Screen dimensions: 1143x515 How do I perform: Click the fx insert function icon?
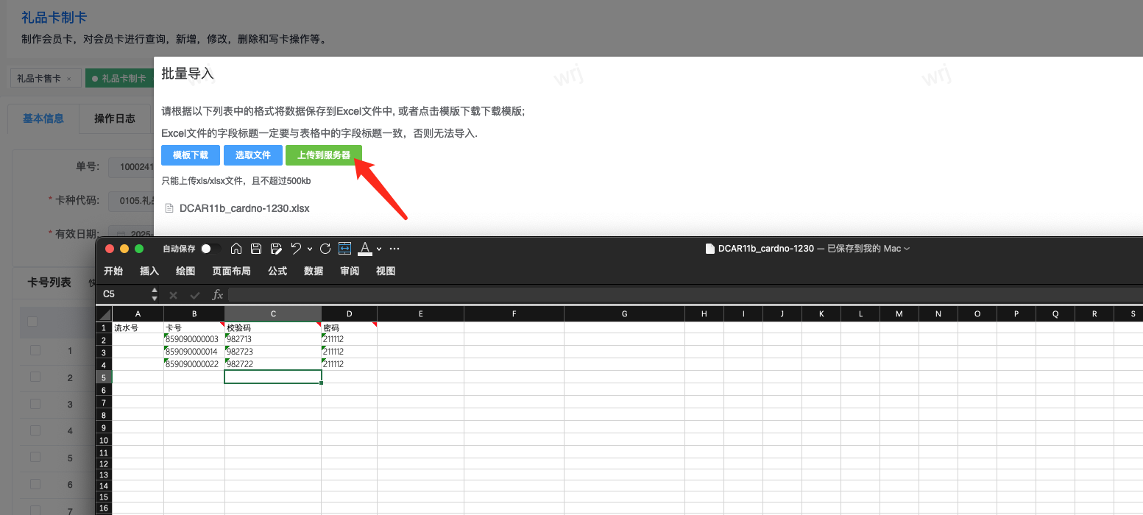[x=217, y=294]
